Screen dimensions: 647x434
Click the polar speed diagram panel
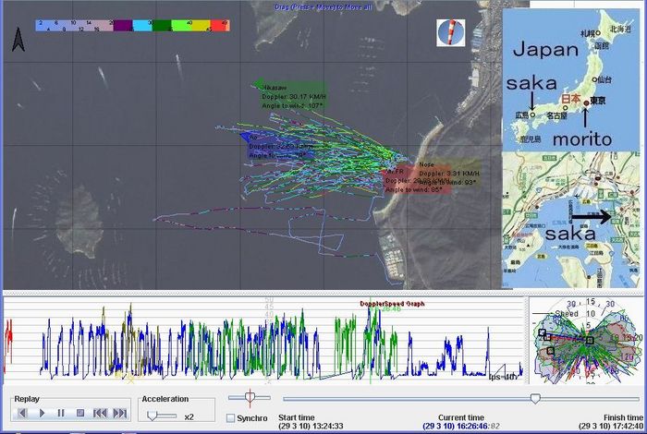point(585,339)
